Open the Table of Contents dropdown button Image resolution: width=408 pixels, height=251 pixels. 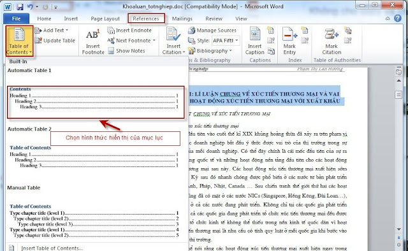coord(19,41)
